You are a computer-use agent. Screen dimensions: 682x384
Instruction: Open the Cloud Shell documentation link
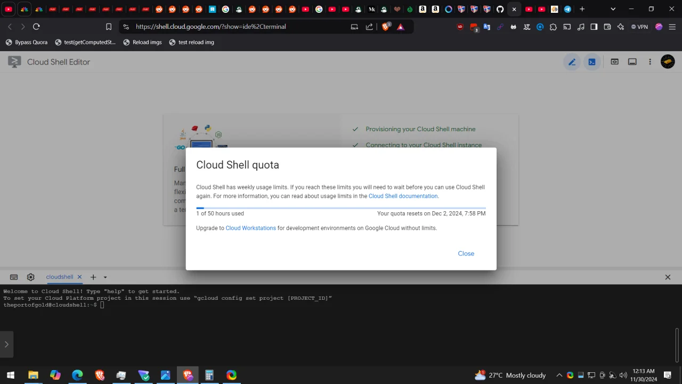pyautogui.click(x=403, y=196)
